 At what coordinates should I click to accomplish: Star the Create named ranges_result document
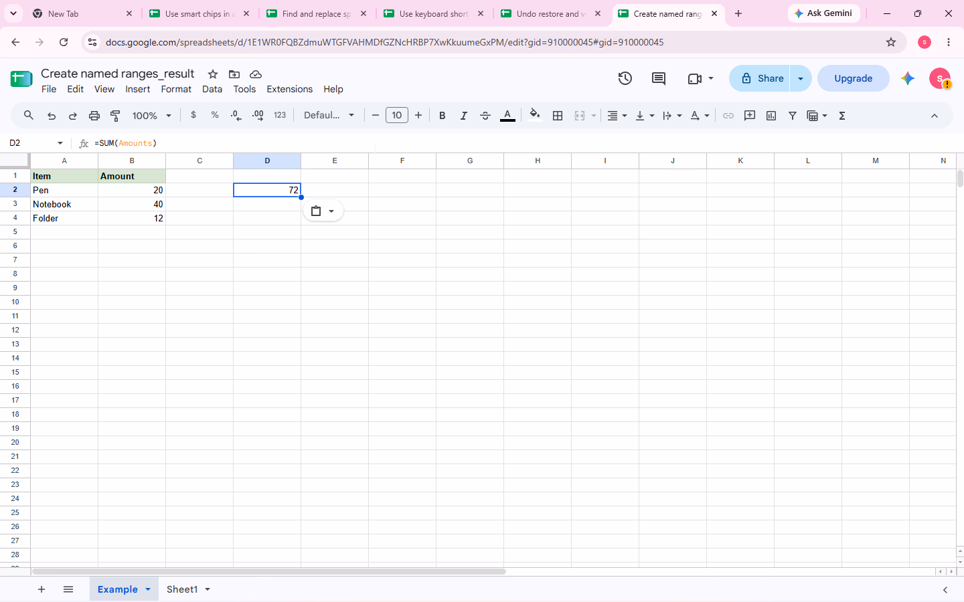213,74
